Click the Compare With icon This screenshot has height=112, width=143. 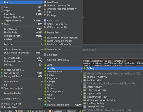(2, 98)
